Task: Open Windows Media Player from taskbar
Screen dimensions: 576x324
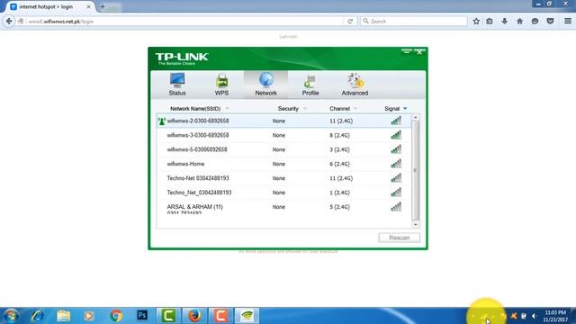Action: (89, 316)
